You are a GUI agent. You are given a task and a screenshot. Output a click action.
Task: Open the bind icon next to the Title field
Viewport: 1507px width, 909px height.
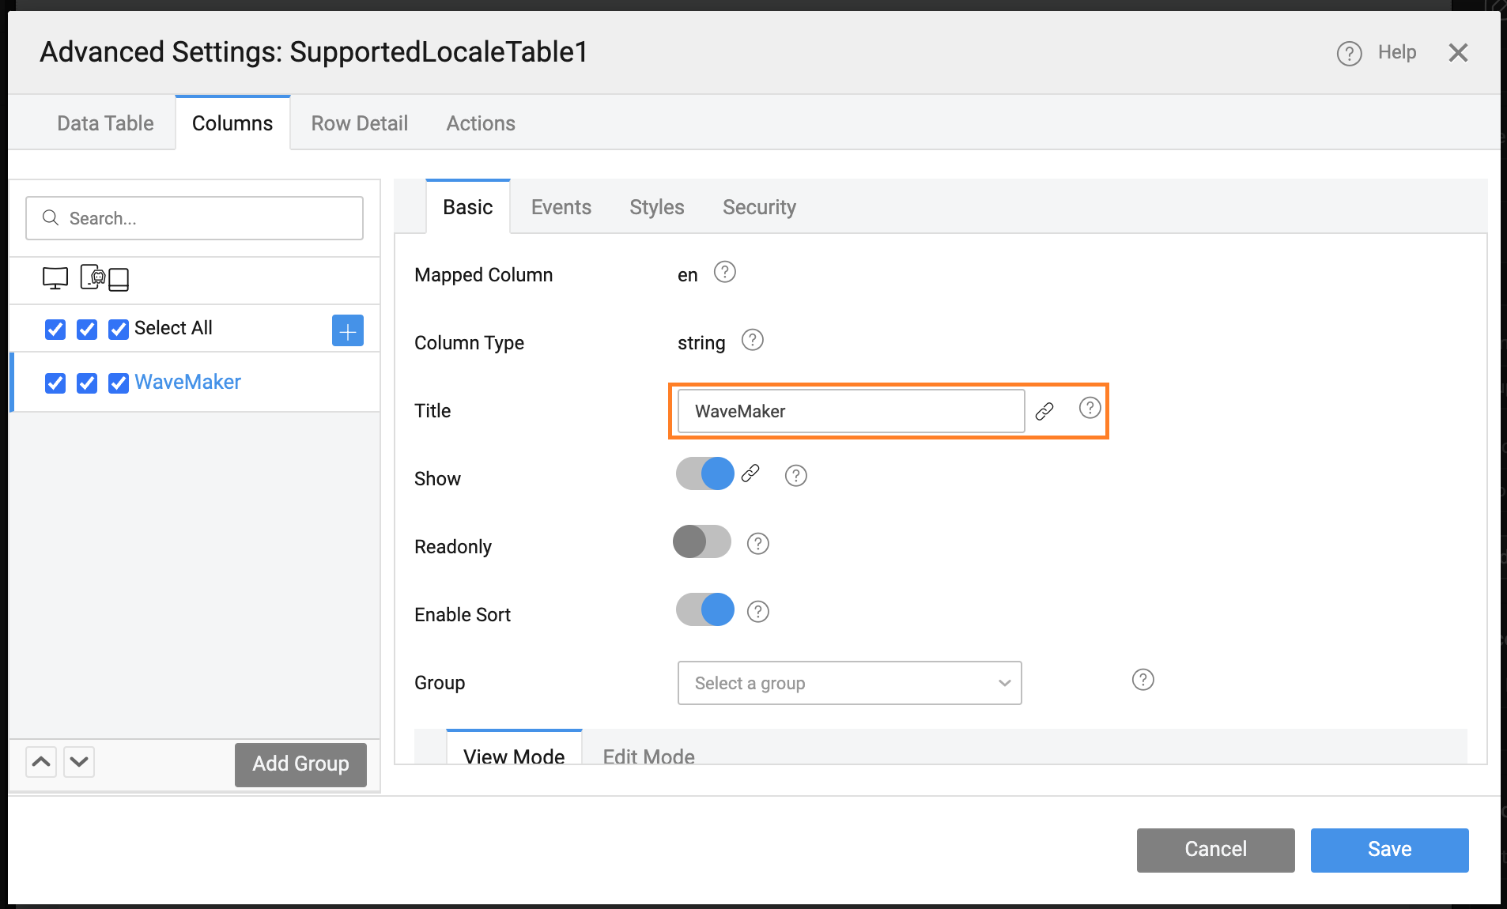pyautogui.click(x=1045, y=410)
